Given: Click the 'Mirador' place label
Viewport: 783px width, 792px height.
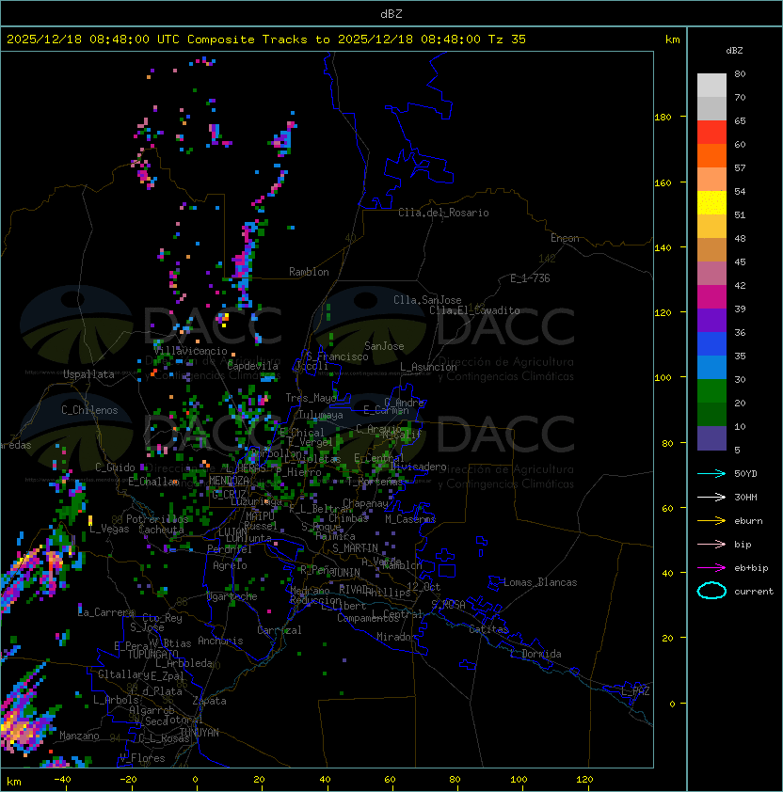Looking at the screenshot, I should click(x=397, y=637).
